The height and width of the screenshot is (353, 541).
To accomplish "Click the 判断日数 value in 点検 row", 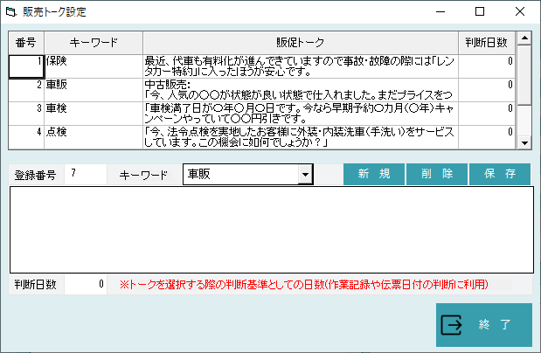I will point(487,137).
